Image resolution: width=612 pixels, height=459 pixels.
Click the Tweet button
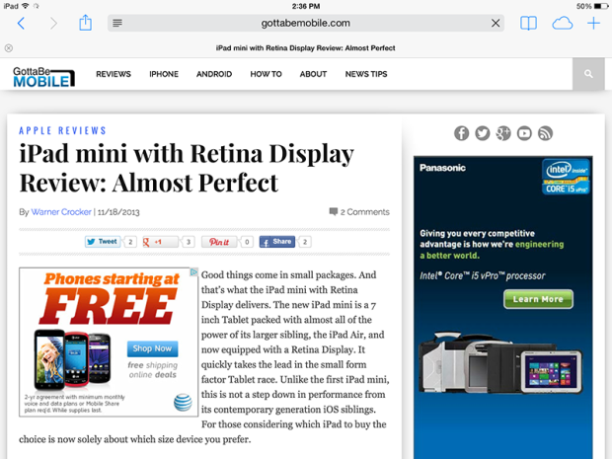pos(103,242)
